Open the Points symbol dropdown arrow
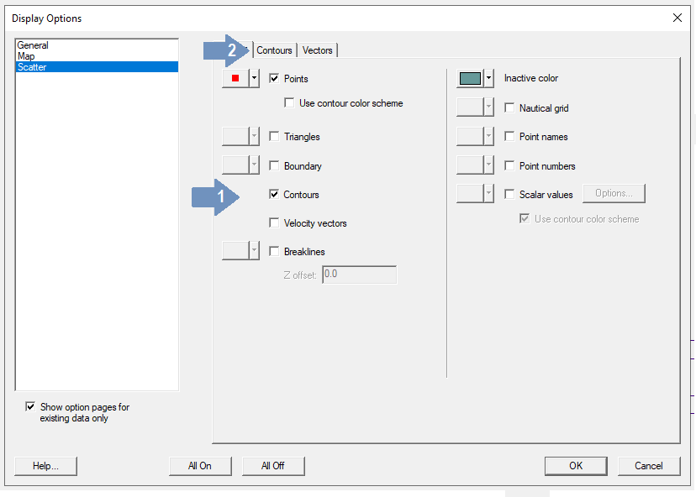This screenshot has height=497, width=696. coord(254,78)
